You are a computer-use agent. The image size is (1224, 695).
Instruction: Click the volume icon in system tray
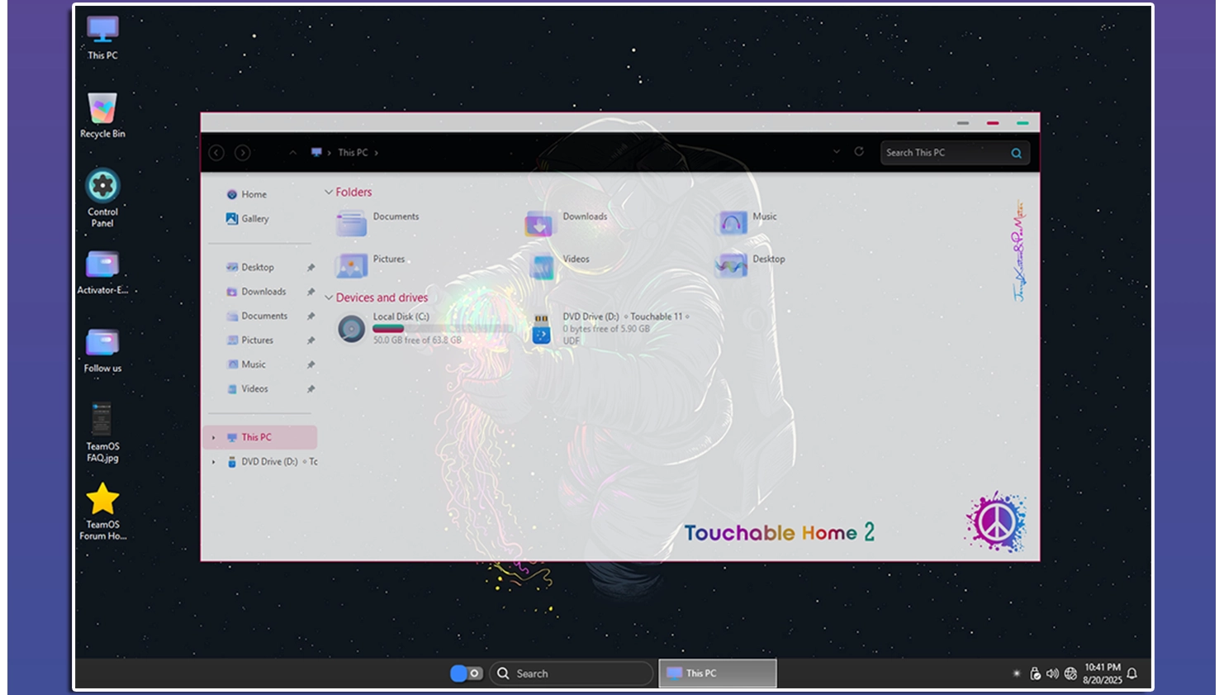1052,674
